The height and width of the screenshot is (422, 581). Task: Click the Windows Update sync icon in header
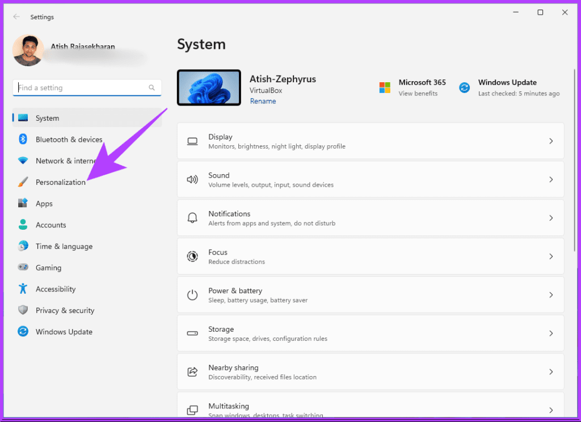[x=464, y=87]
